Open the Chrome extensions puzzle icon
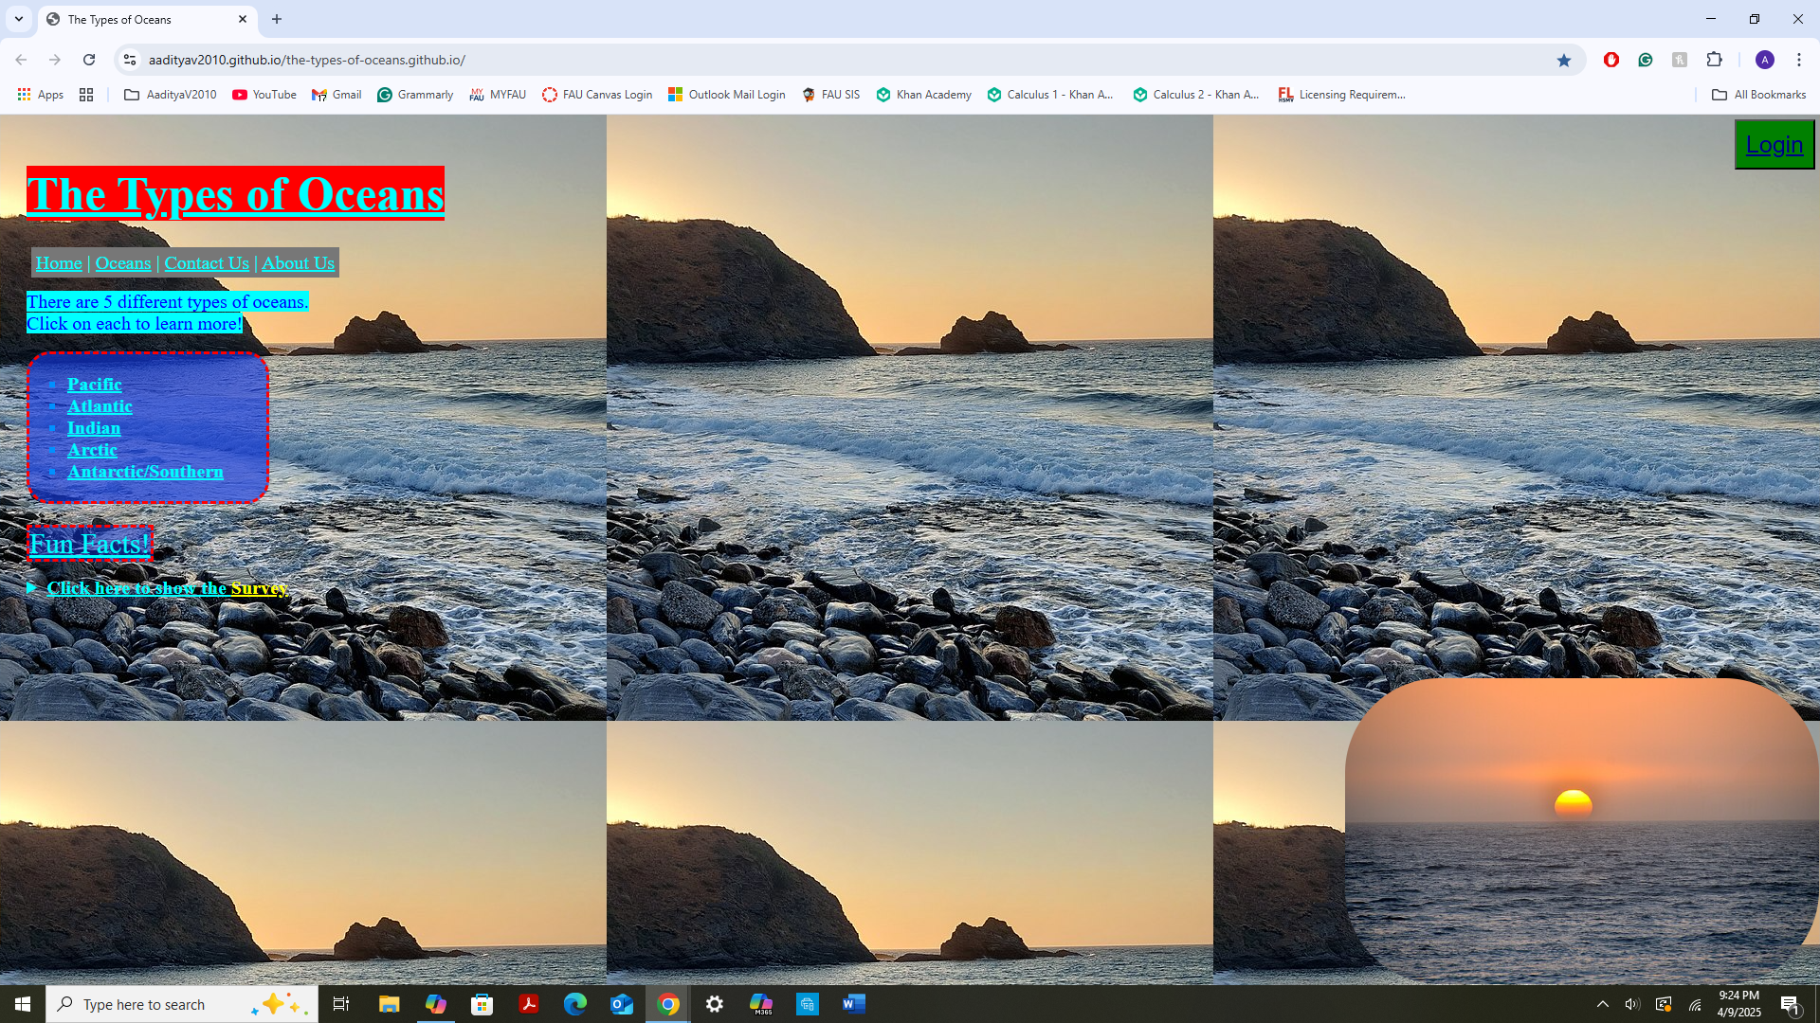Screen dimensions: 1820x1023 (x=1714, y=60)
